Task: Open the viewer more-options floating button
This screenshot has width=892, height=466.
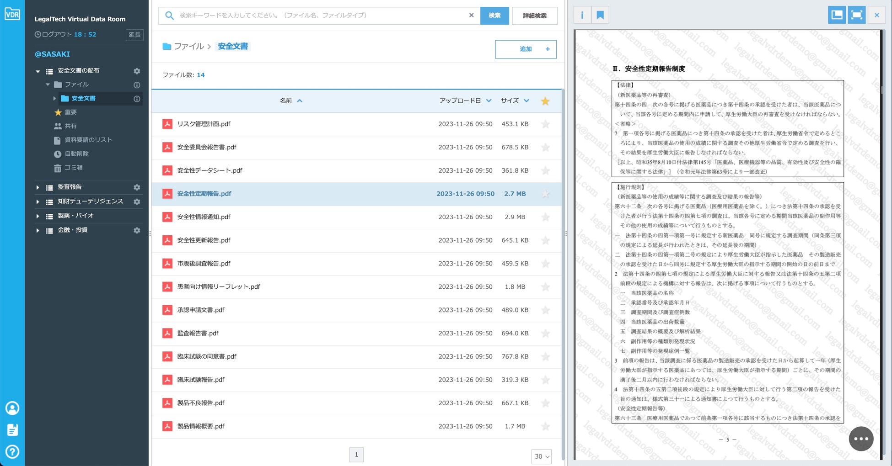Action: [861, 439]
